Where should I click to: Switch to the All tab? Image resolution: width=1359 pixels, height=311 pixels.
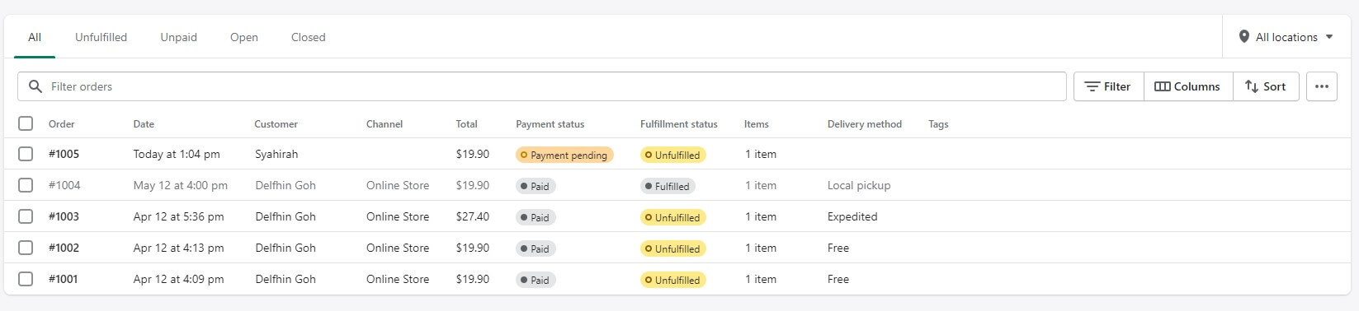pyautogui.click(x=35, y=37)
